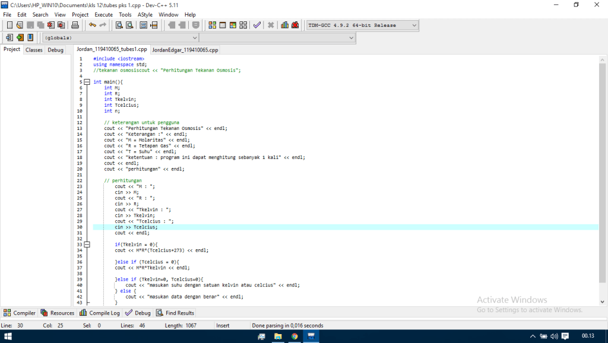
Task: Click the Rebuild All toolbar icon
Action: (x=242, y=26)
